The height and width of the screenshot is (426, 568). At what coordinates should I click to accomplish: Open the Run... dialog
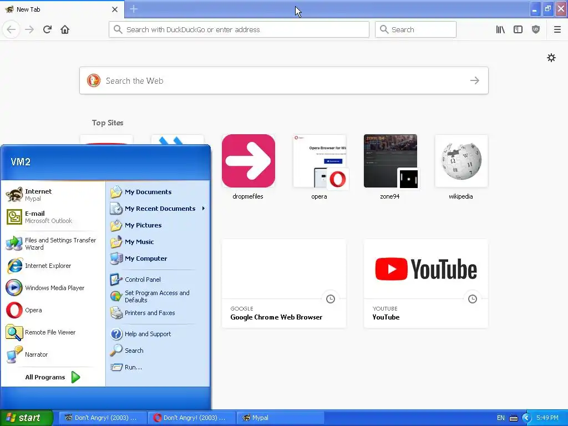pyautogui.click(x=158, y=367)
